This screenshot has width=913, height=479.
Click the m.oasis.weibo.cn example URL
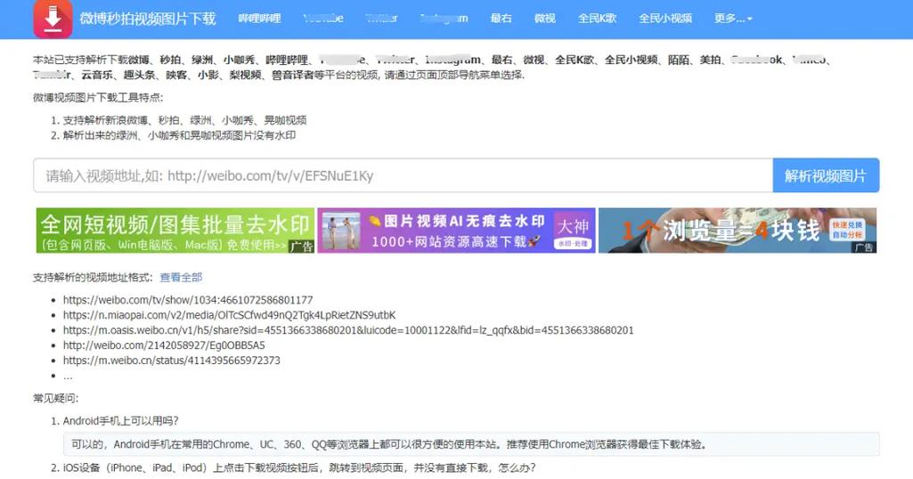[348, 330]
